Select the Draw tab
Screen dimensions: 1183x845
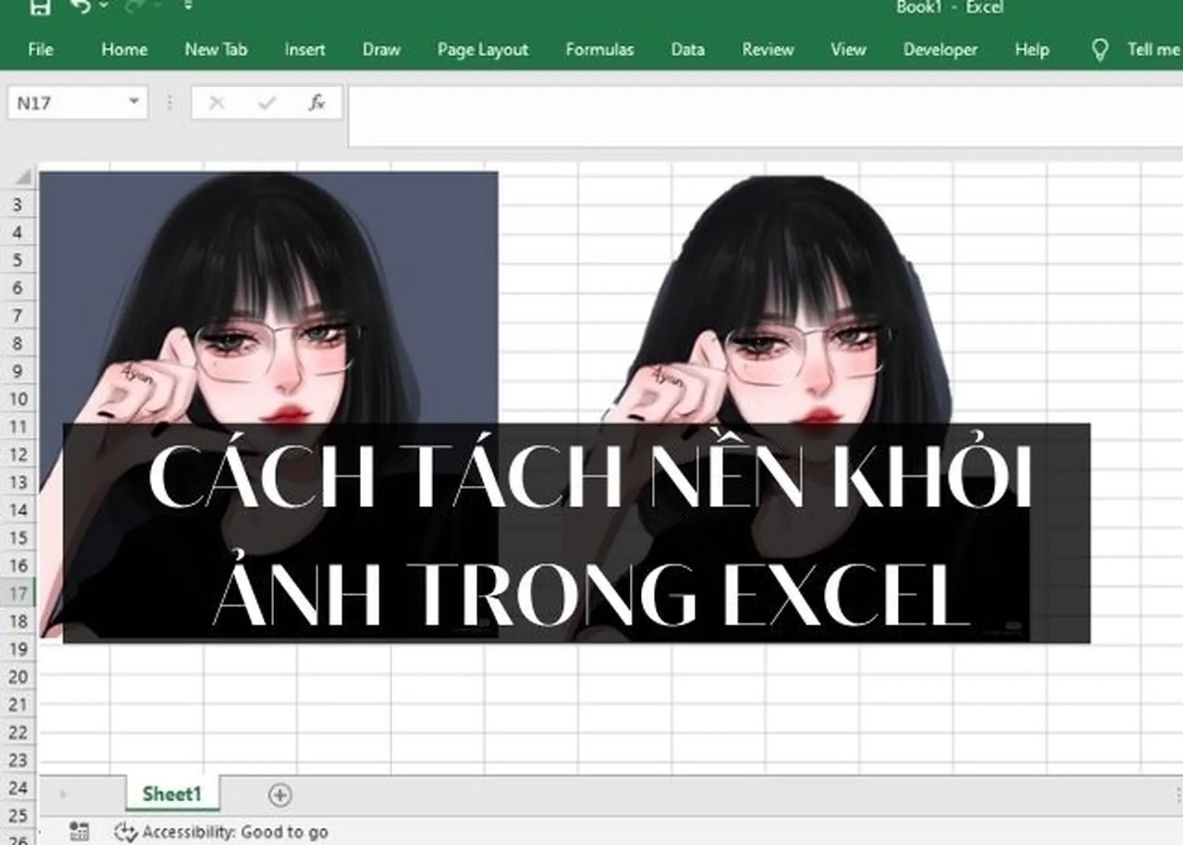click(x=381, y=49)
